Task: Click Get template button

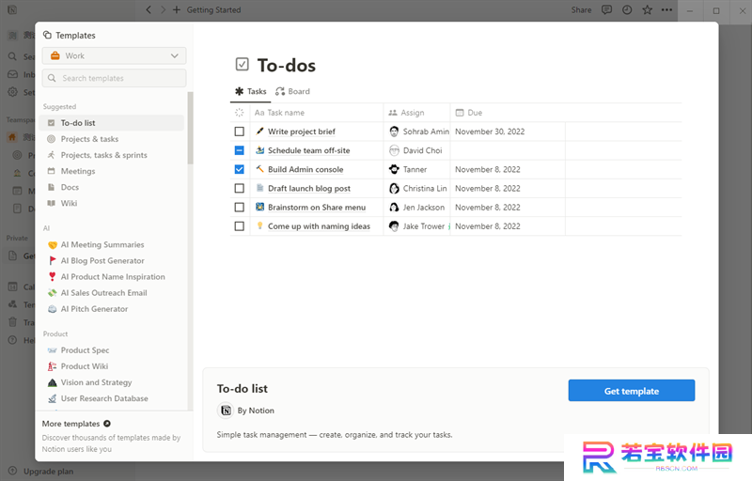Action: pos(631,391)
